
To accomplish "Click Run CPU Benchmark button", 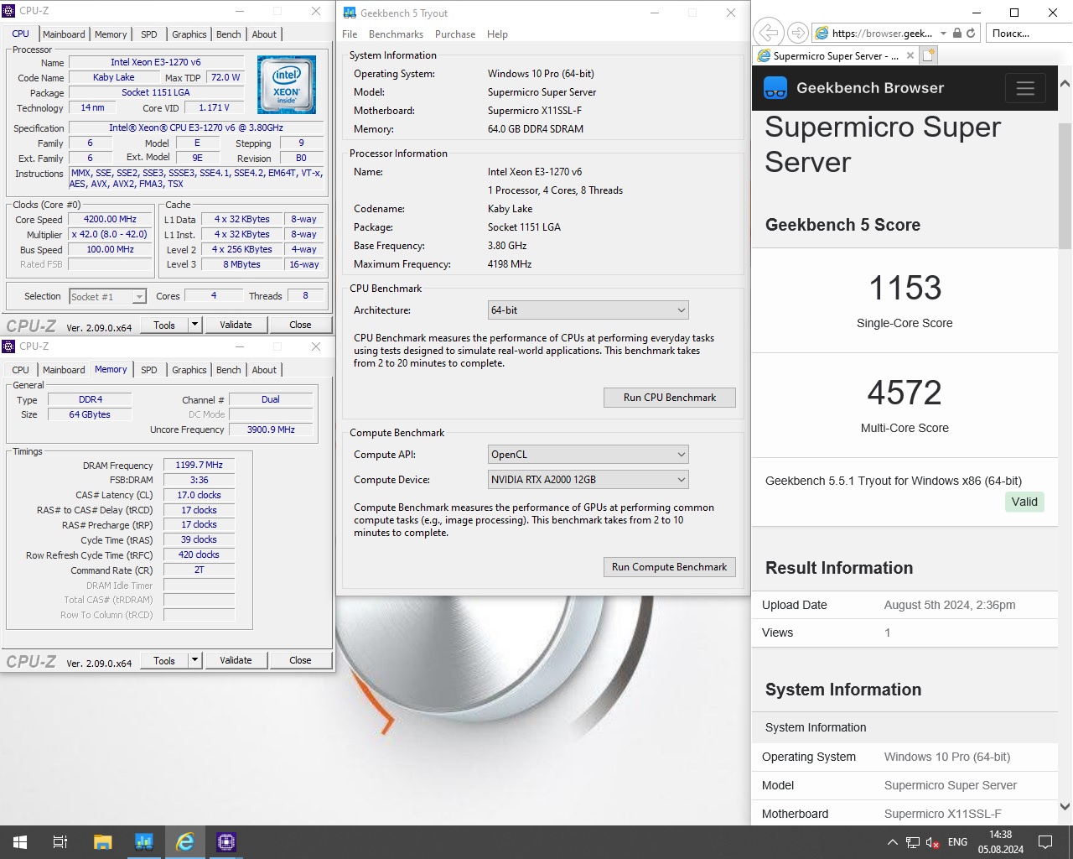I will (670, 398).
